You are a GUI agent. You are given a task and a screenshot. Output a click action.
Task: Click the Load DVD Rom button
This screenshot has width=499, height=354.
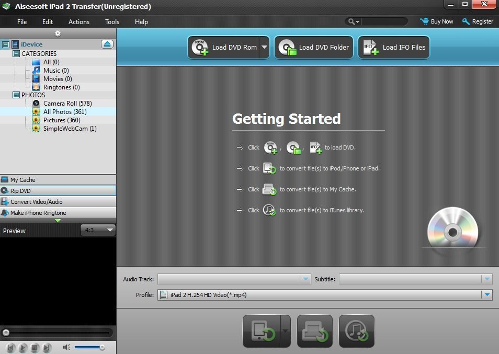click(224, 48)
